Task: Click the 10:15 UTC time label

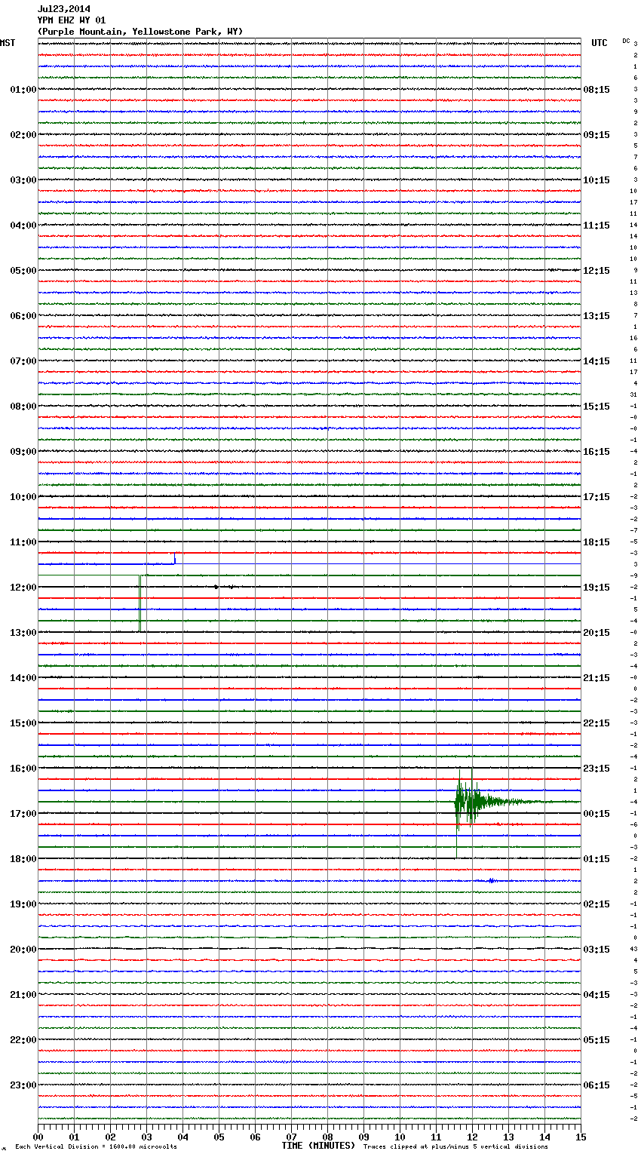Action: [x=597, y=180]
